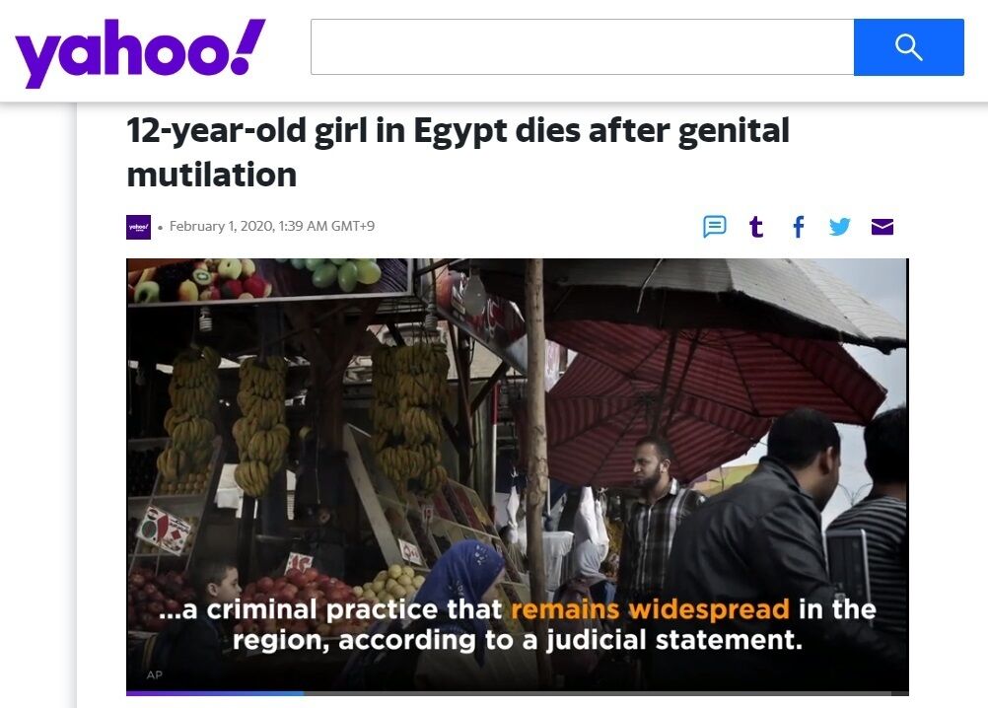
Task: Play the market scene video
Action: [x=518, y=475]
